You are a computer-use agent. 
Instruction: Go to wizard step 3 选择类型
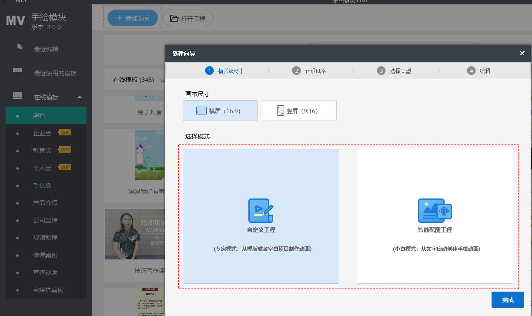394,71
